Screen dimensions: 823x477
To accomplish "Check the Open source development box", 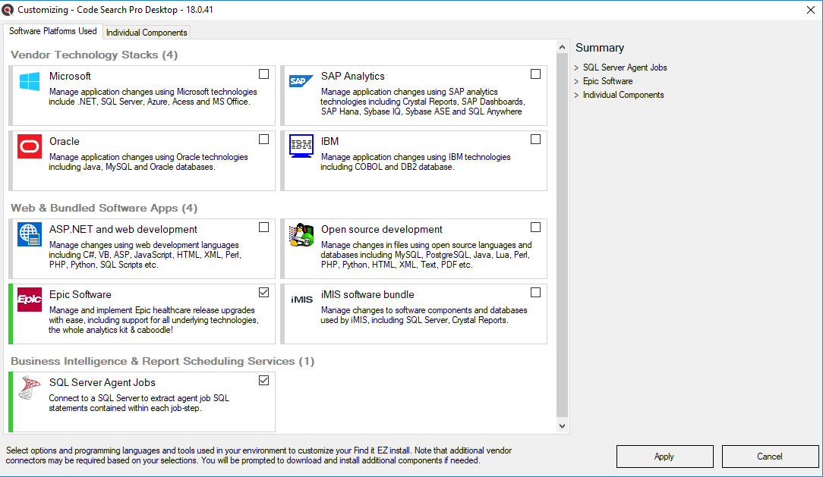I will click(535, 228).
